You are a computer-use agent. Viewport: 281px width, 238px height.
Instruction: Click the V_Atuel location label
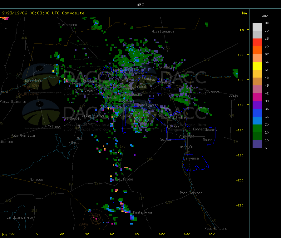(160, 116)
